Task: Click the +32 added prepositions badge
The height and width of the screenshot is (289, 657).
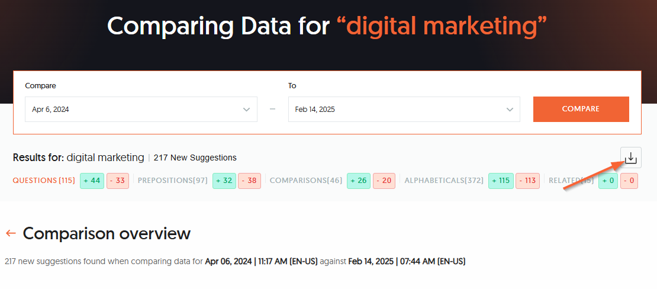Action: pos(225,181)
